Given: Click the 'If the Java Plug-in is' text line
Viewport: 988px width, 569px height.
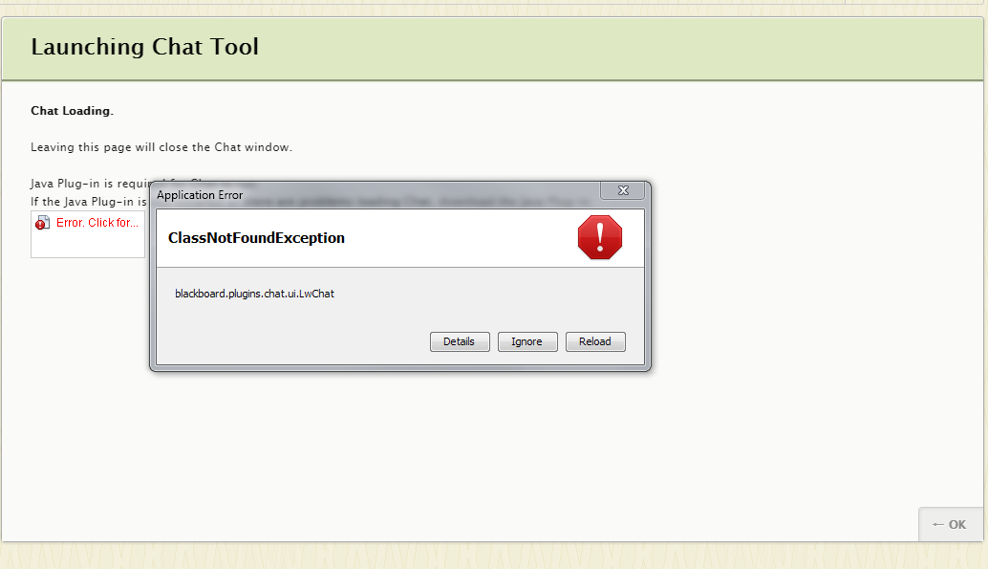Looking at the screenshot, I should pos(88,201).
